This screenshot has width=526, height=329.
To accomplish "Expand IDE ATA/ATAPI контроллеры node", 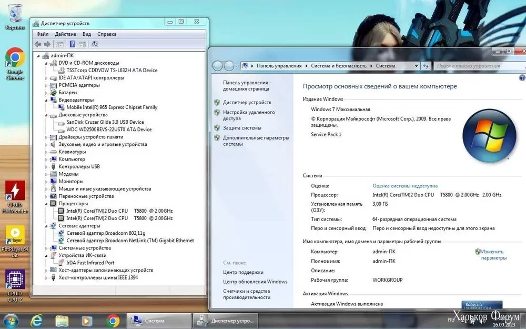I will point(46,78).
